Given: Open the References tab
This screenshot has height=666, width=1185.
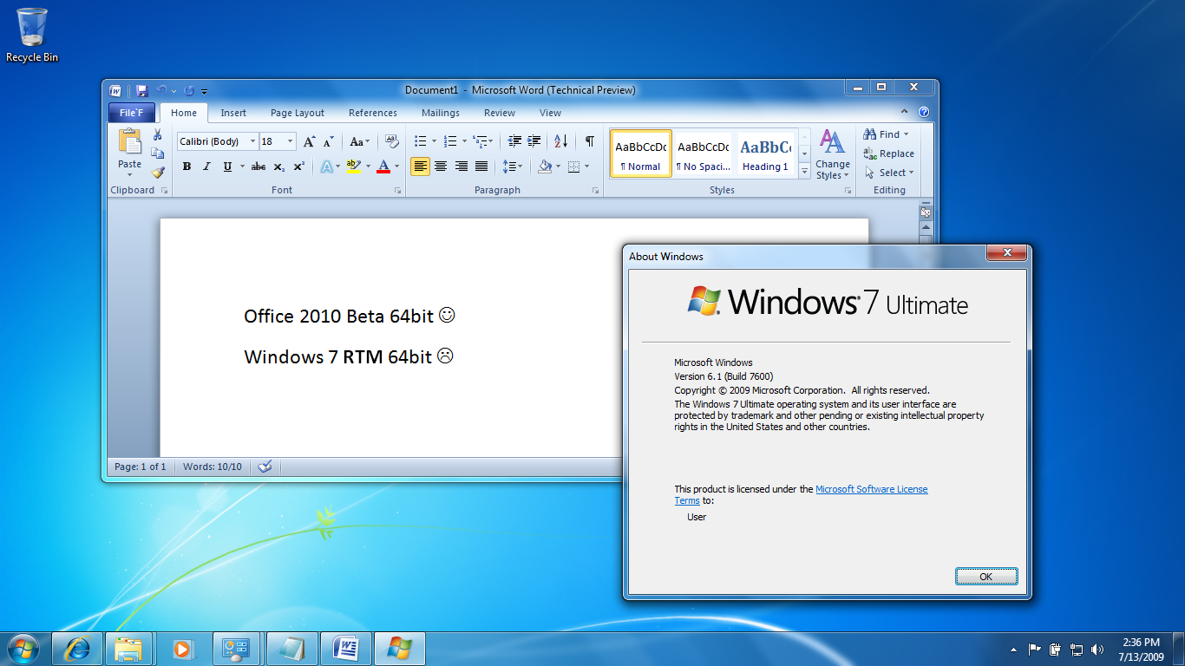Looking at the screenshot, I should [373, 113].
